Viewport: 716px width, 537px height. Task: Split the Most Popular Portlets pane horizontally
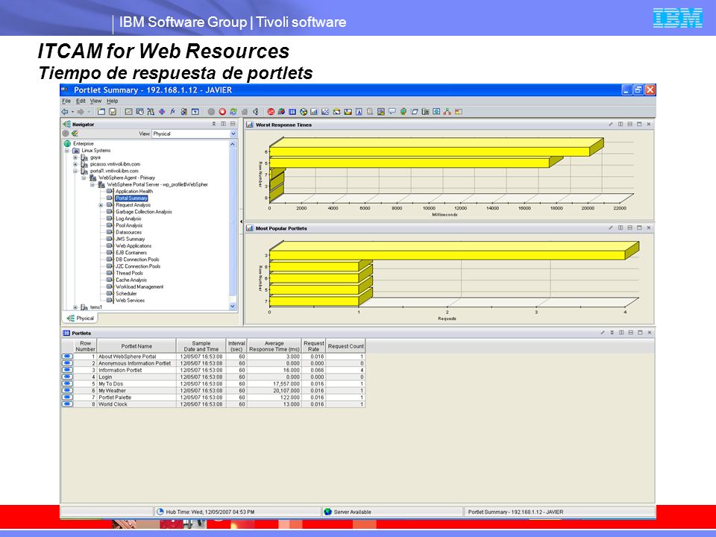pos(629,228)
